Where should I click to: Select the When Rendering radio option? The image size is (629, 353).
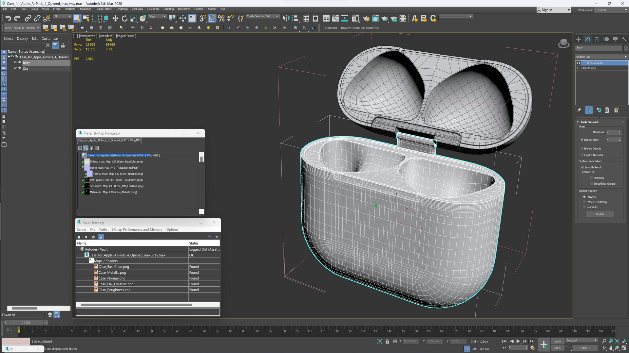click(584, 202)
